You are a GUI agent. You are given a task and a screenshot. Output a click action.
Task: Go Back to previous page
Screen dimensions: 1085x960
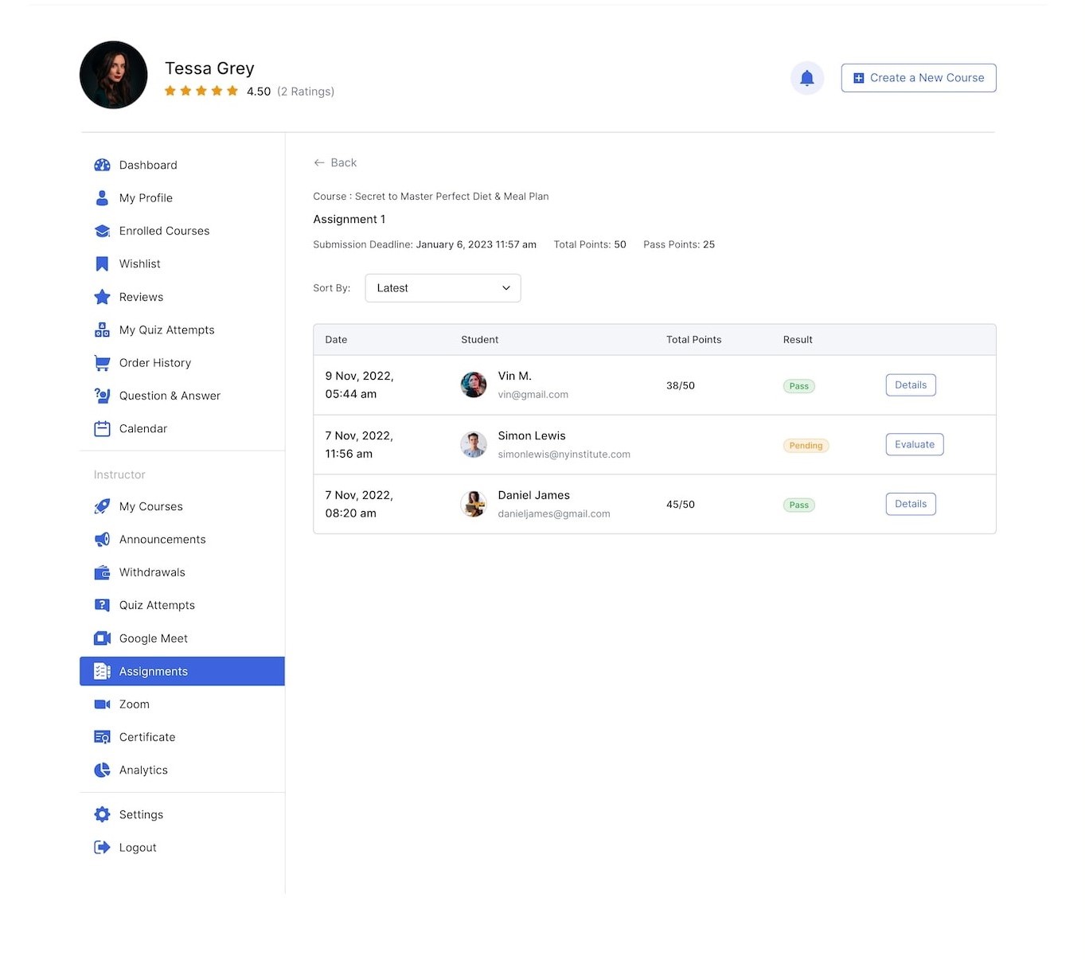tap(335, 162)
